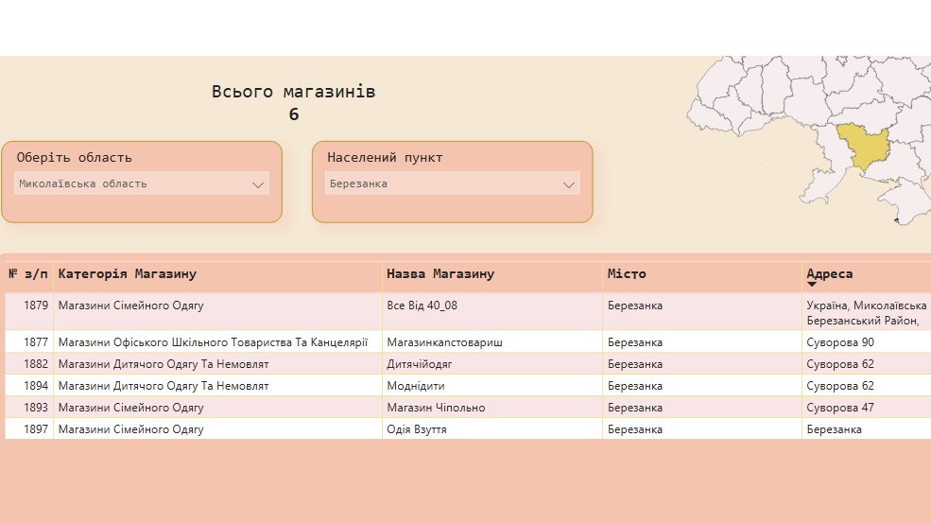Viewport: 931px width, 524px height.
Task: Sort by Назва Магазину column header
Action: point(440,274)
